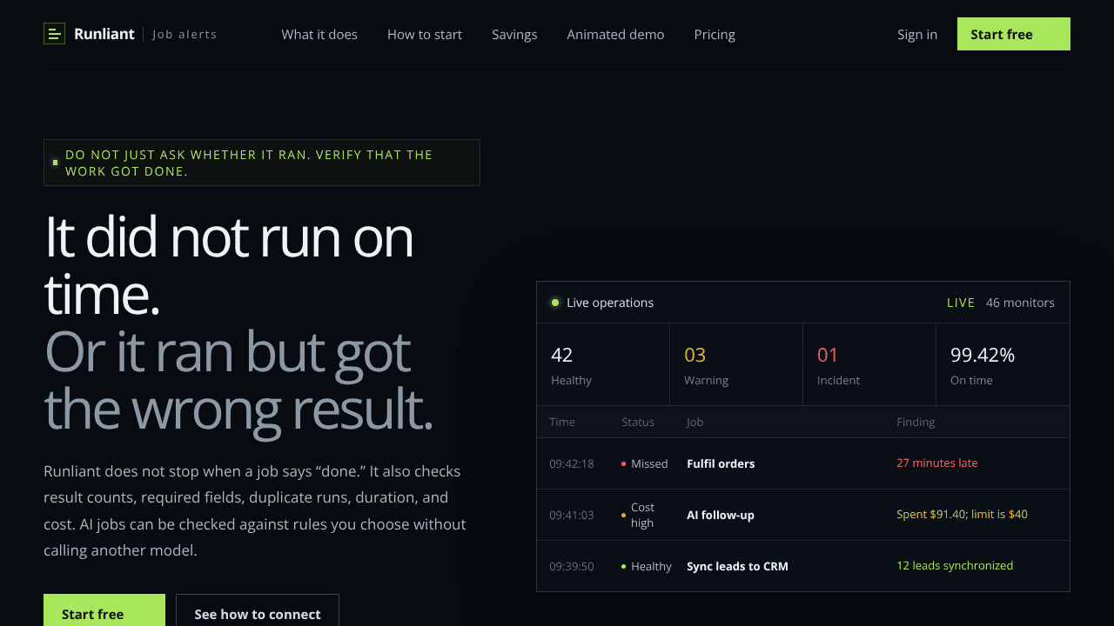Click the green Live operations status dot

[555, 303]
